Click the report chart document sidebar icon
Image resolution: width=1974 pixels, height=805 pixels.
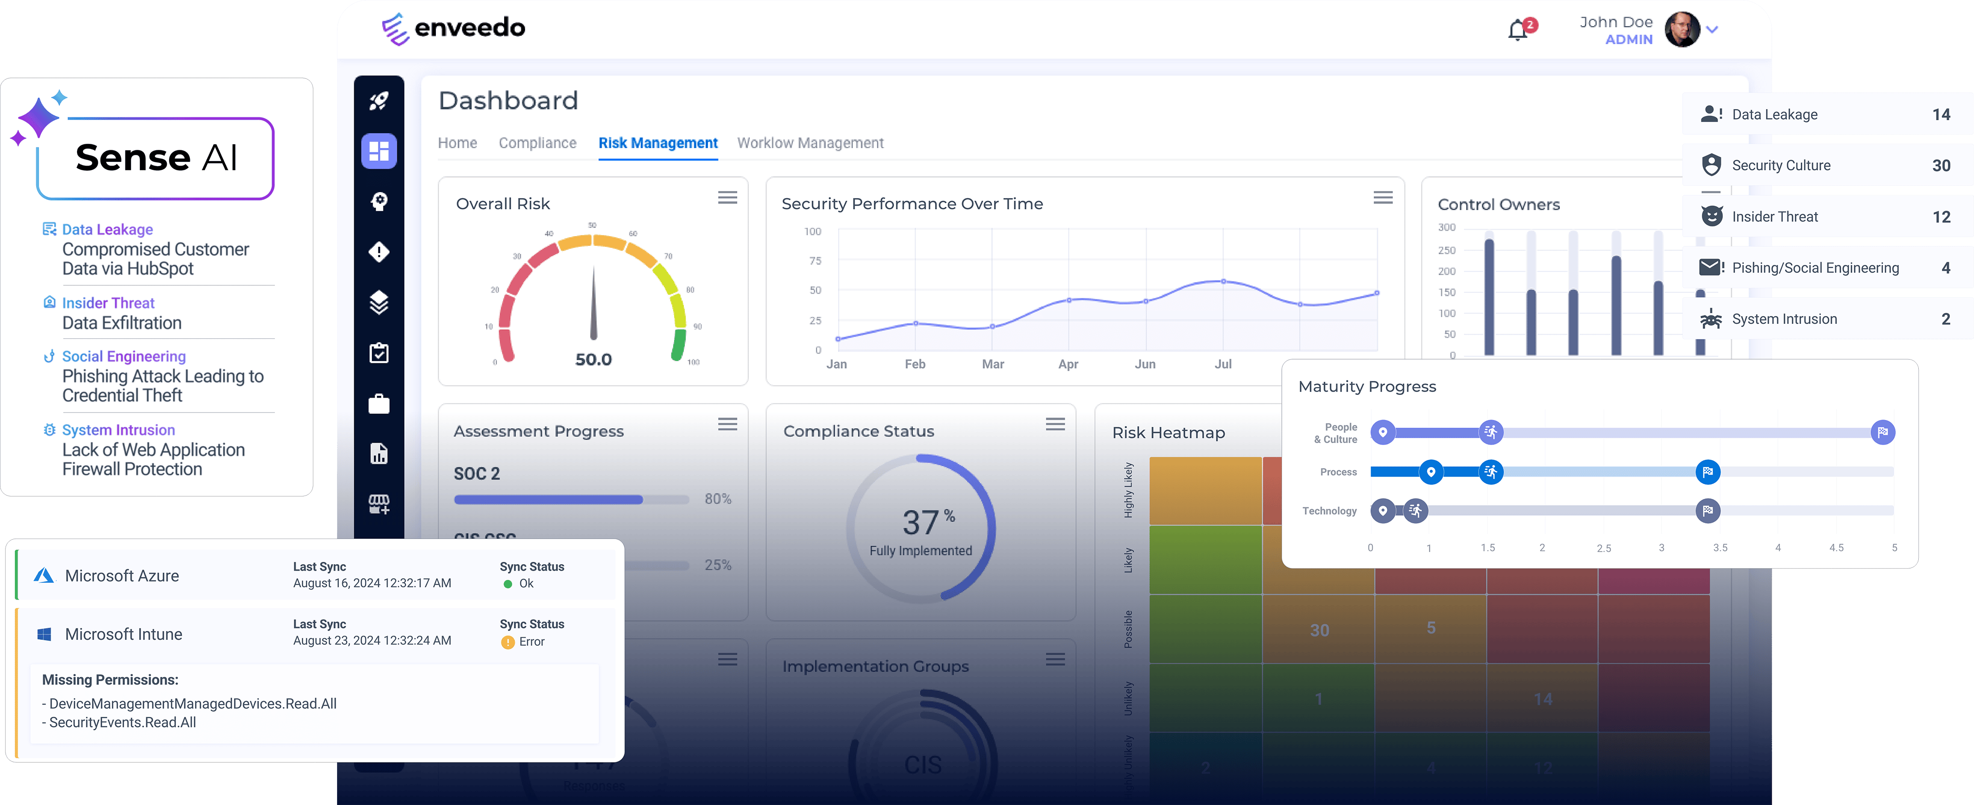[378, 453]
